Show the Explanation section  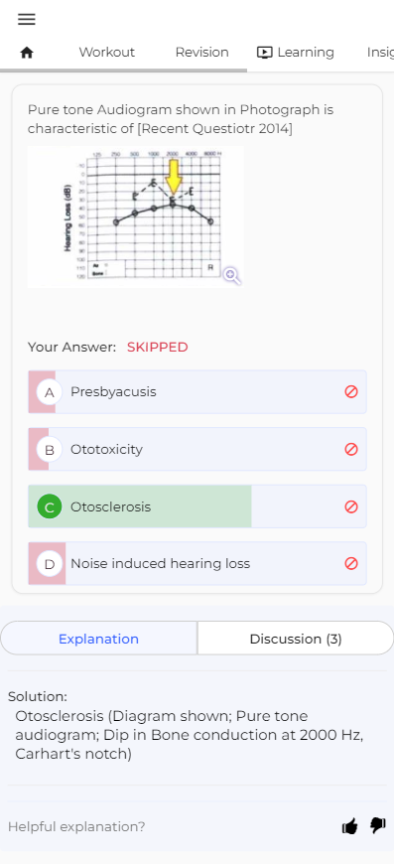pyautogui.click(x=98, y=639)
